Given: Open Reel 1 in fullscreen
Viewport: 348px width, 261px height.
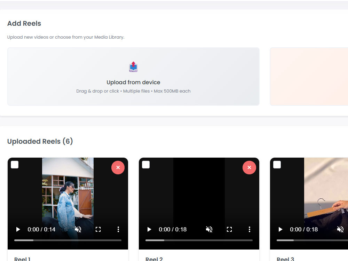Looking at the screenshot, I should click(x=98, y=229).
